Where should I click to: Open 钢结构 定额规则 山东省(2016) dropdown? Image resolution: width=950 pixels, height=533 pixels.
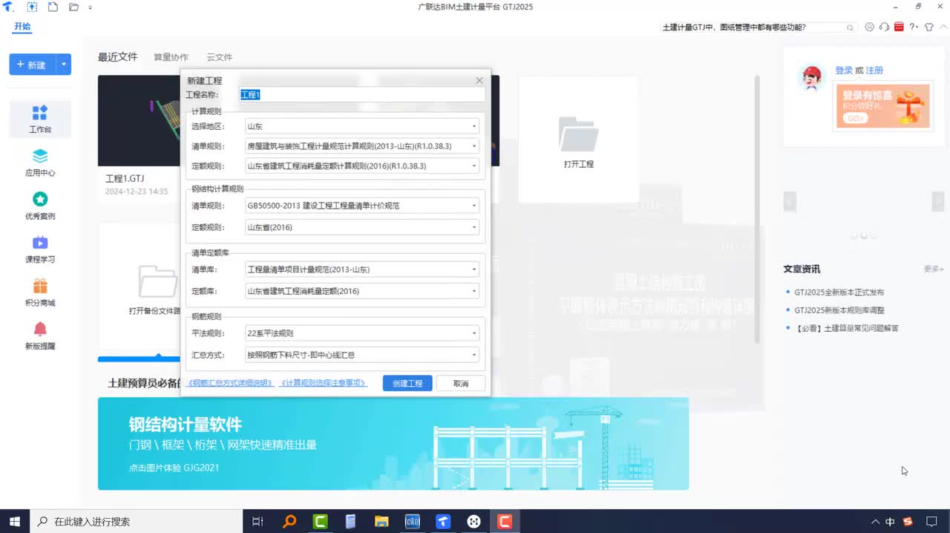click(362, 228)
